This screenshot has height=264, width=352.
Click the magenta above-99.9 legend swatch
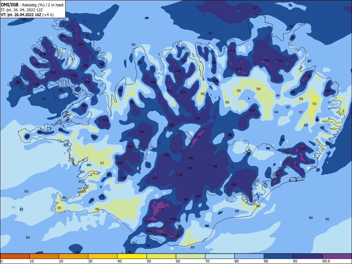click(337, 256)
